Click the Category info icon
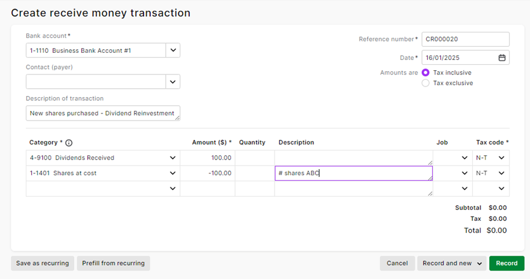 [69, 143]
